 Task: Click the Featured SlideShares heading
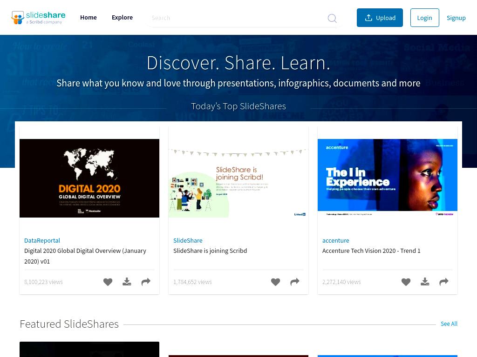[x=69, y=324]
